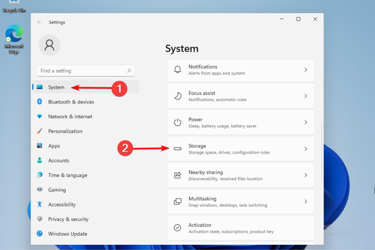
Task: Open the Gaming icon in sidebar
Action: 39,190
